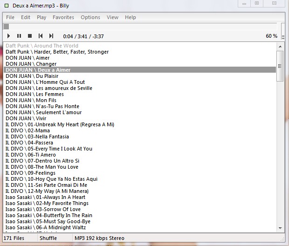Select Isao Sasaki \ 01-Always In A Heart
Screen dimensions: 289x246
point(140,197)
